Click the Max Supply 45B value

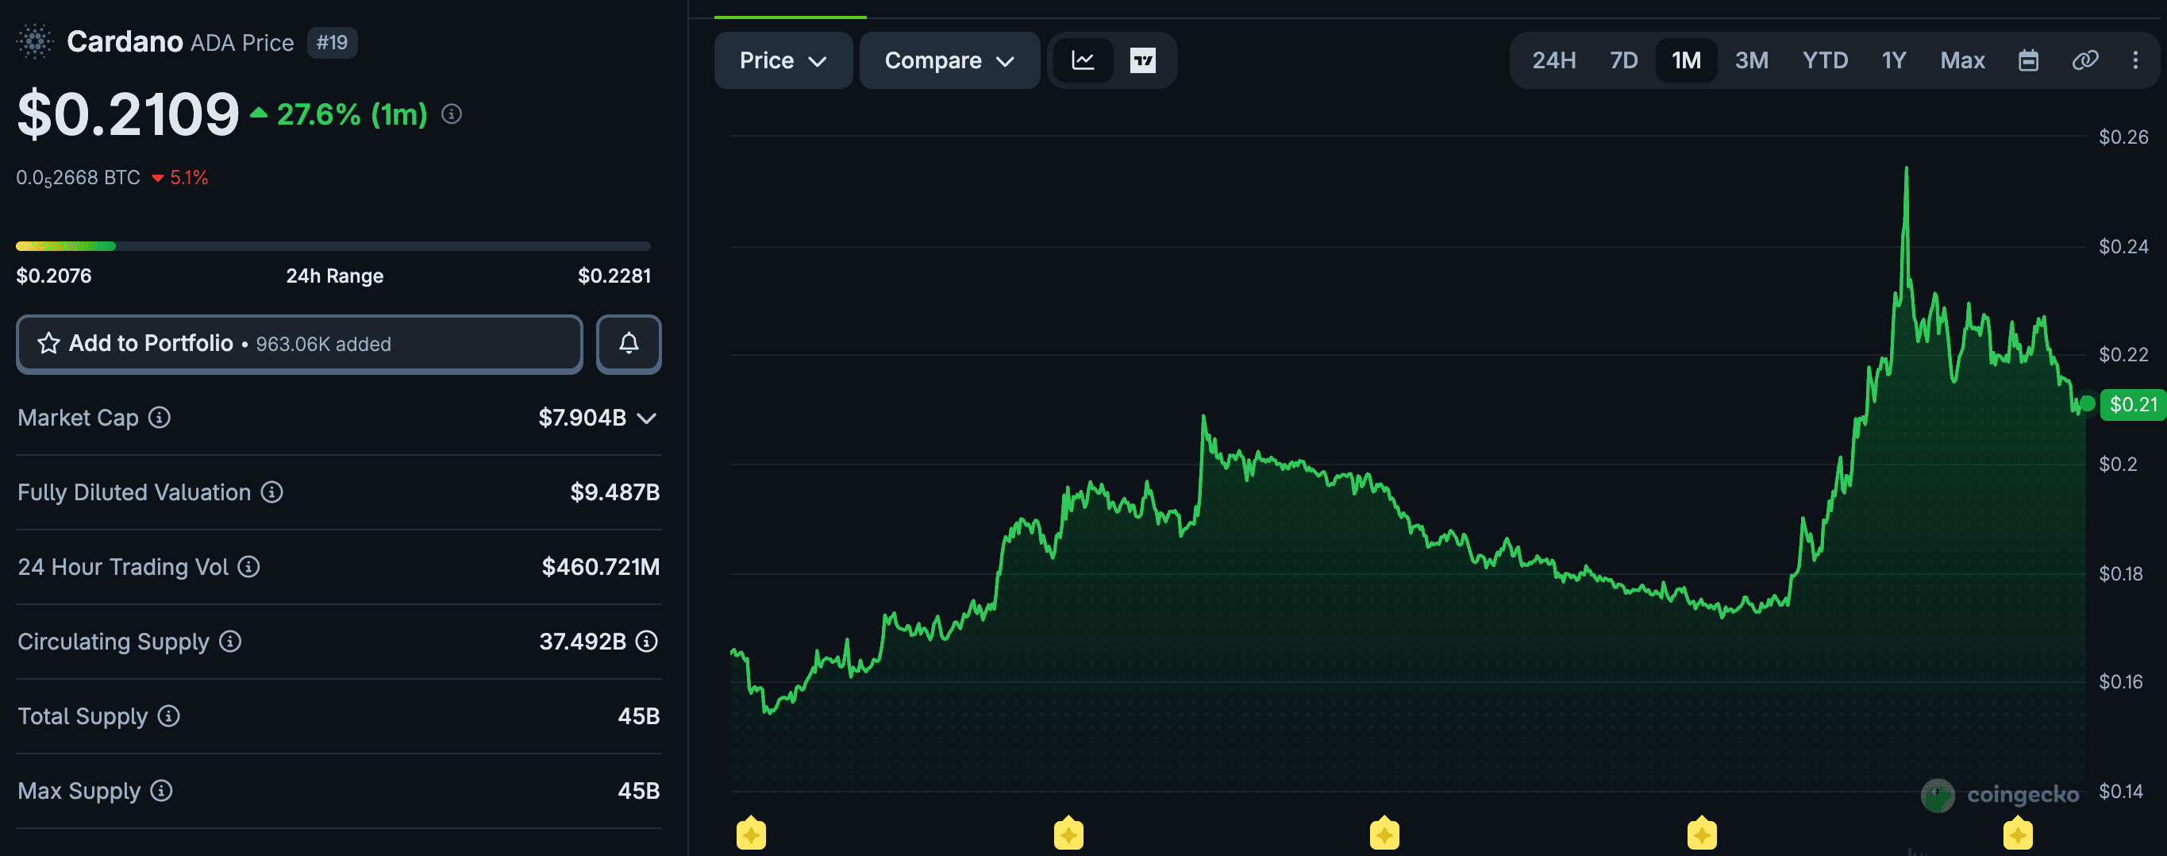(638, 790)
